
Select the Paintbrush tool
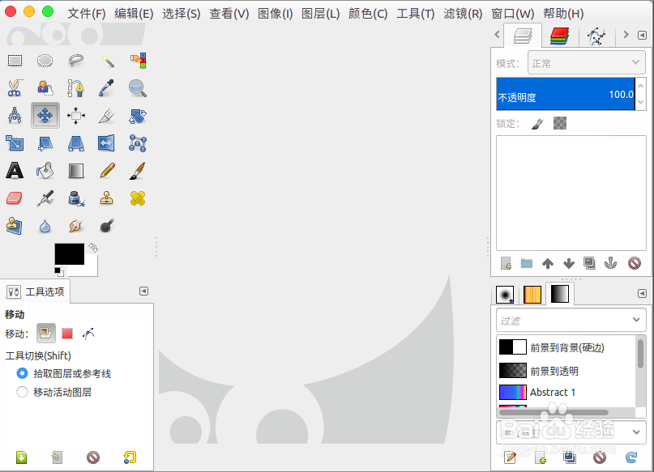coord(138,170)
